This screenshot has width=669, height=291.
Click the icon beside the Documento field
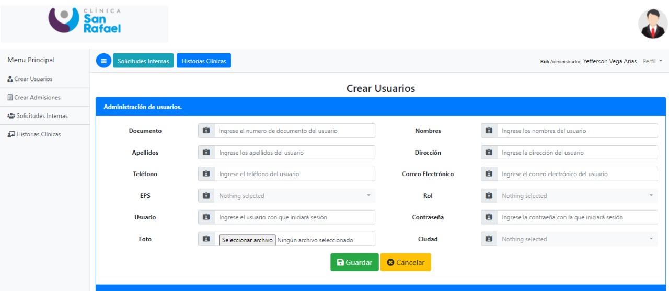coord(206,131)
